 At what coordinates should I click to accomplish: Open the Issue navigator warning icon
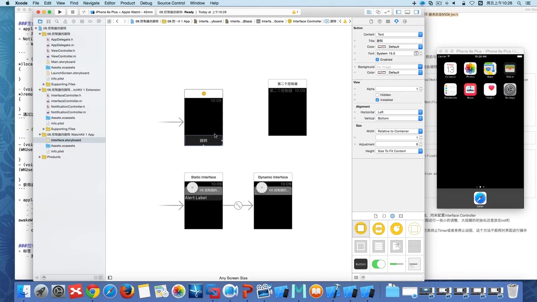[65, 21]
